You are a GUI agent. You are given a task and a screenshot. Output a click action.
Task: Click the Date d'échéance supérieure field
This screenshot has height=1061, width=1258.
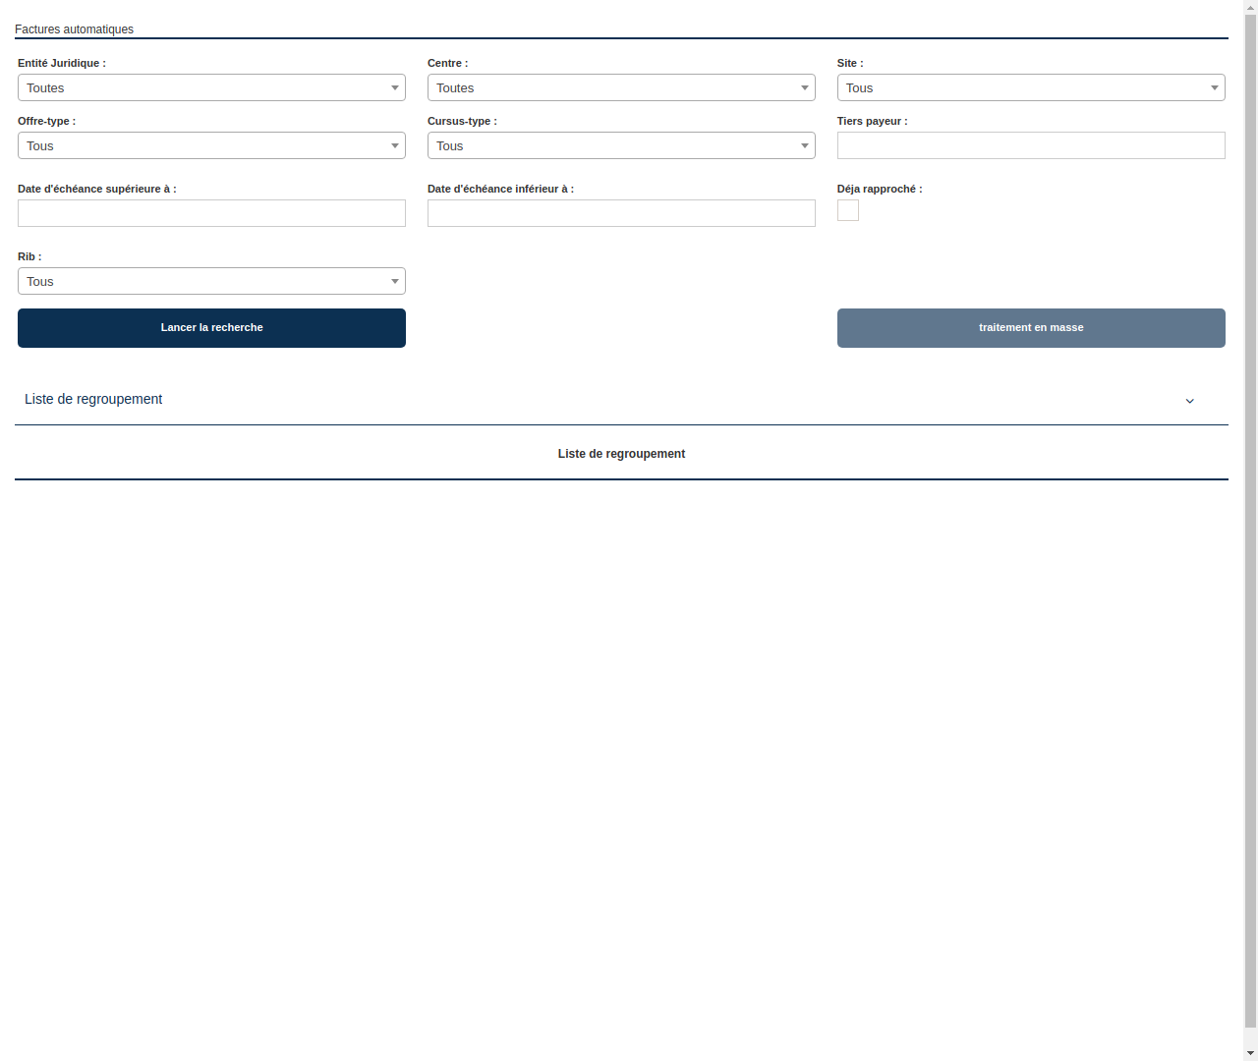pos(211,213)
